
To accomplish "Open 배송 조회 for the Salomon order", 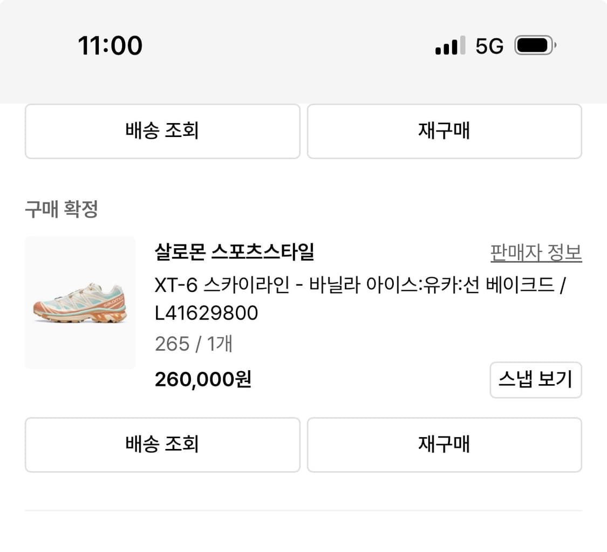I will pyautogui.click(x=162, y=444).
